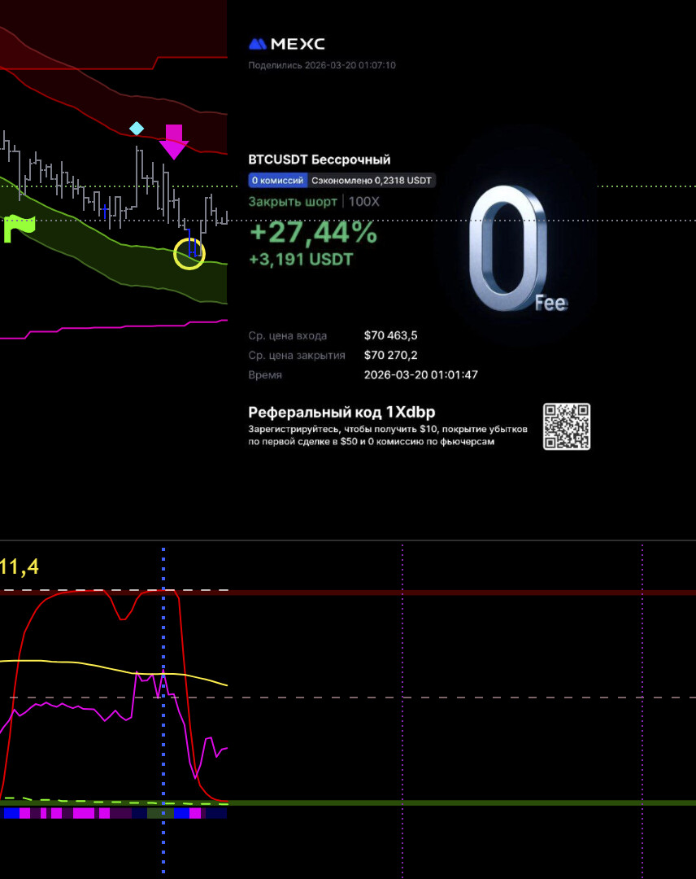Image resolution: width=696 pixels, height=879 pixels.
Task: Click the "Реферальный код 1Xdbp" text
Action: coord(341,412)
